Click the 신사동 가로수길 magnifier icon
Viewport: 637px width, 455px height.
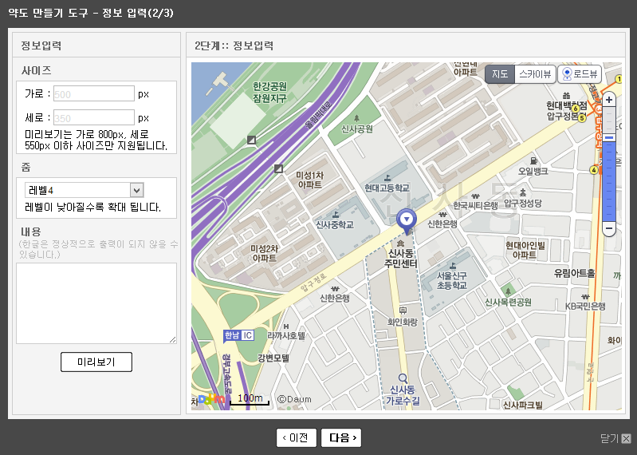(x=403, y=378)
